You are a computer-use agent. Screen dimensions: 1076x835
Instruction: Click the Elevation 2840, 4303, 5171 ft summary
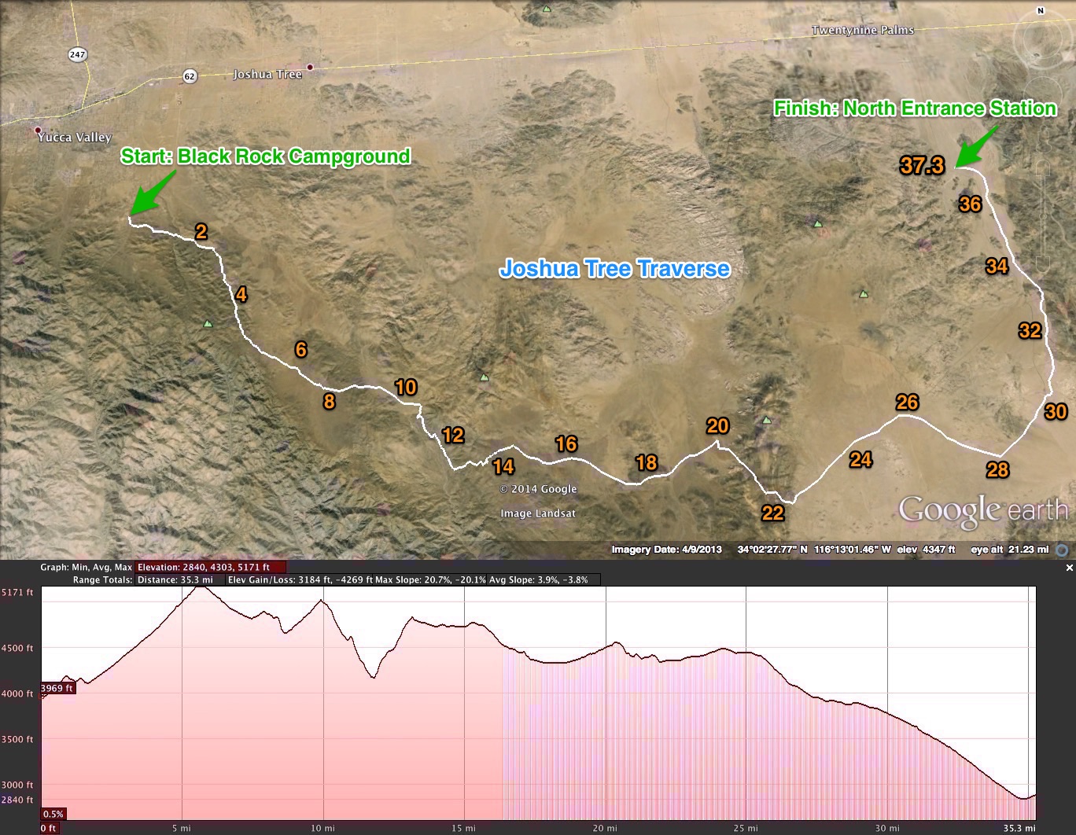click(211, 567)
